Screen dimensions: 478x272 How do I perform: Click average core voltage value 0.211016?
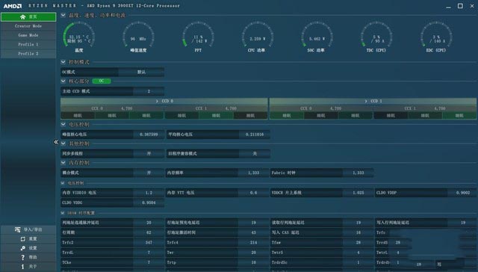coord(254,135)
